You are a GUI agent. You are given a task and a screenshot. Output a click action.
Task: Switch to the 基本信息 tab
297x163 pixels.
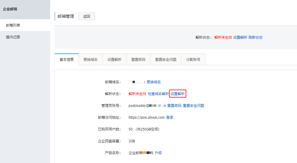pos(67,59)
